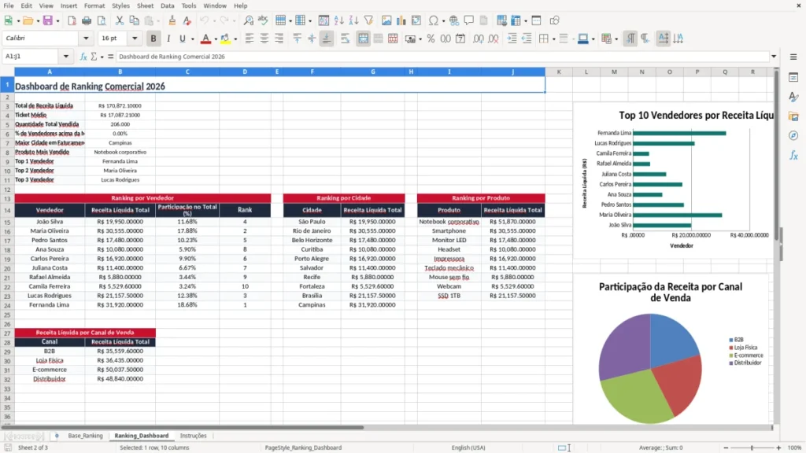Click the Increase Indent icon
The height and width of the screenshot is (453, 806).
pyautogui.click(x=512, y=39)
